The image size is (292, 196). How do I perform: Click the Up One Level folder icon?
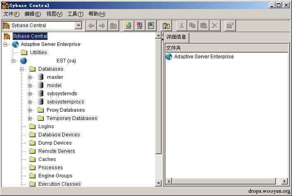(x=113, y=25)
